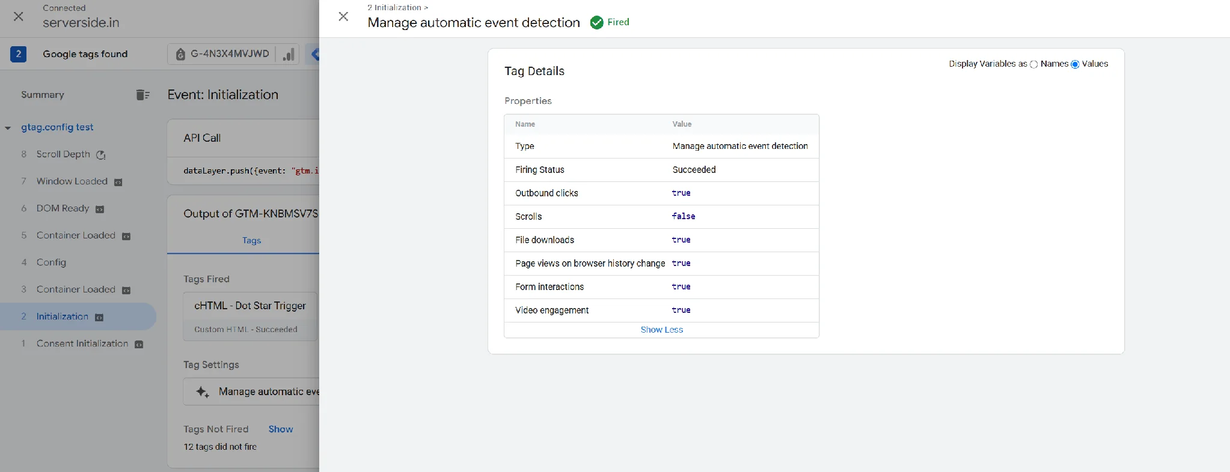Screen dimensions: 1230x472
Task: Select the Config event
Action: pyautogui.click(x=51, y=262)
